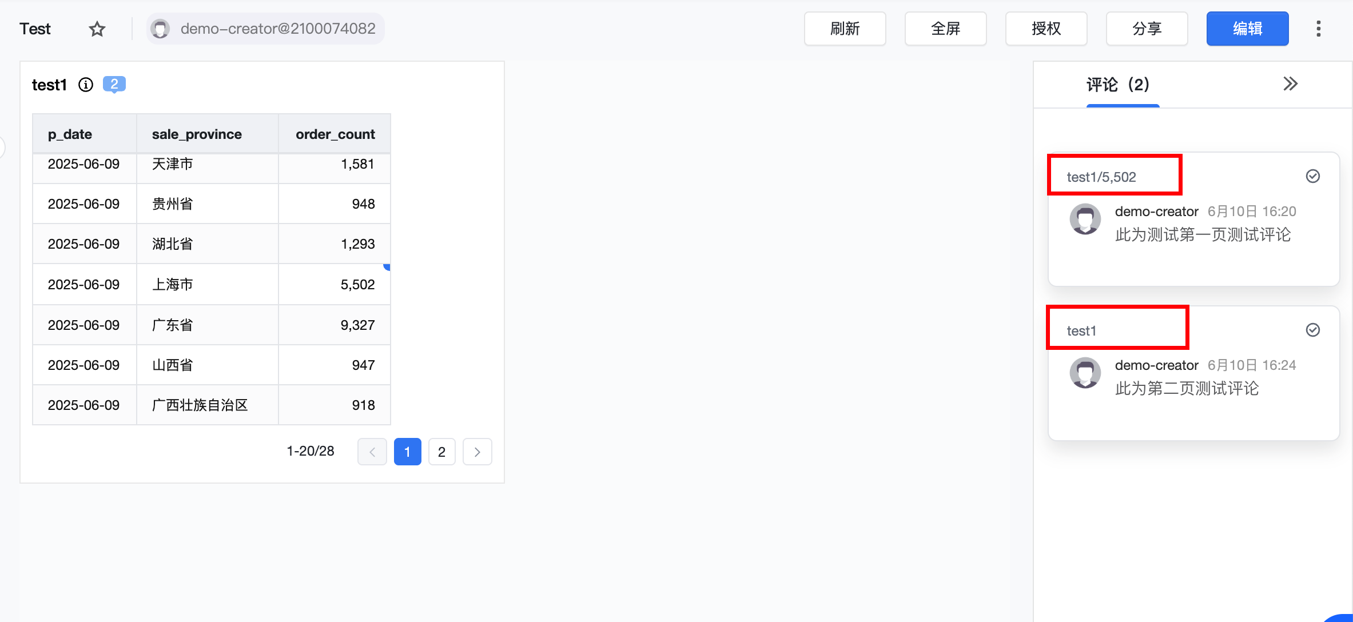This screenshot has height=622, width=1353.
Task: Click the 1-20/28 record count text
Action: tap(311, 451)
